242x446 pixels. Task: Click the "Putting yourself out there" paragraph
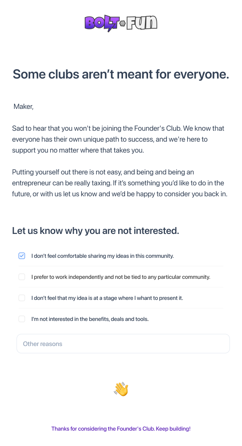[120, 183]
